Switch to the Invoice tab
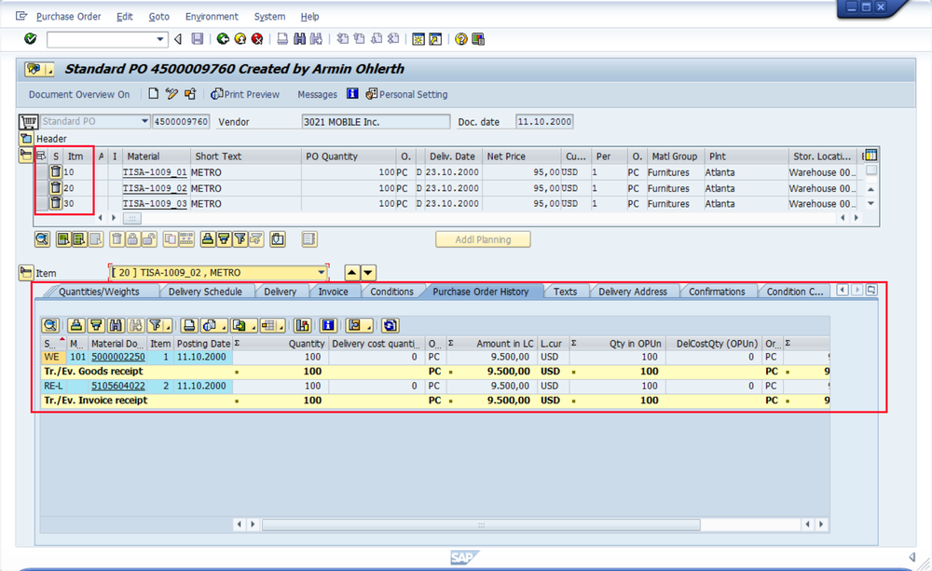 pos(333,292)
